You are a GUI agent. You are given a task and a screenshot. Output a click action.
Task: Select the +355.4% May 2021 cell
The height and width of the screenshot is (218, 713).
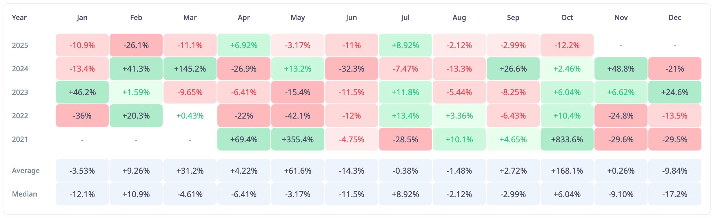[x=298, y=139]
